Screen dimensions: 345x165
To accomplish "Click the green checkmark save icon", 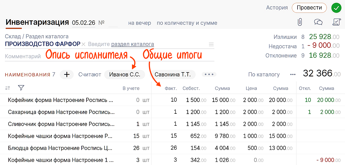I will point(336,8).
